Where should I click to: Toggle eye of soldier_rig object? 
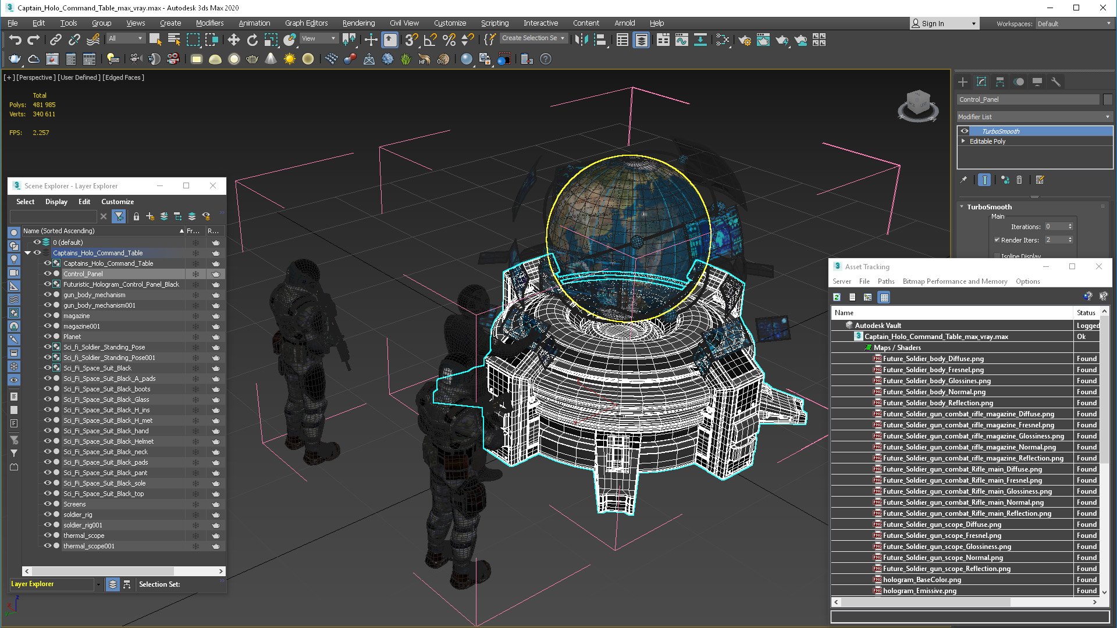click(x=48, y=515)
